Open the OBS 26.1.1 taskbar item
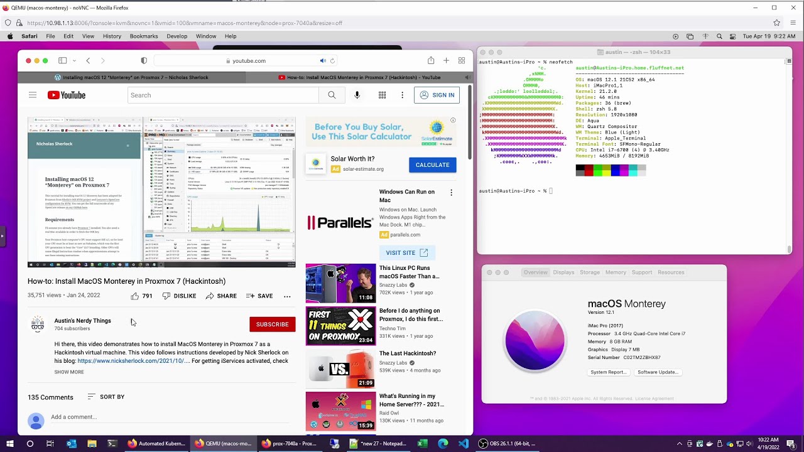804x452 pixels. 506,444
